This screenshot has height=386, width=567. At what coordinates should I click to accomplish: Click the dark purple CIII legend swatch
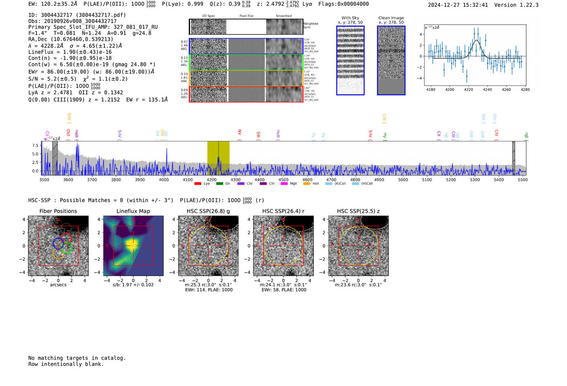pos(263,183)
